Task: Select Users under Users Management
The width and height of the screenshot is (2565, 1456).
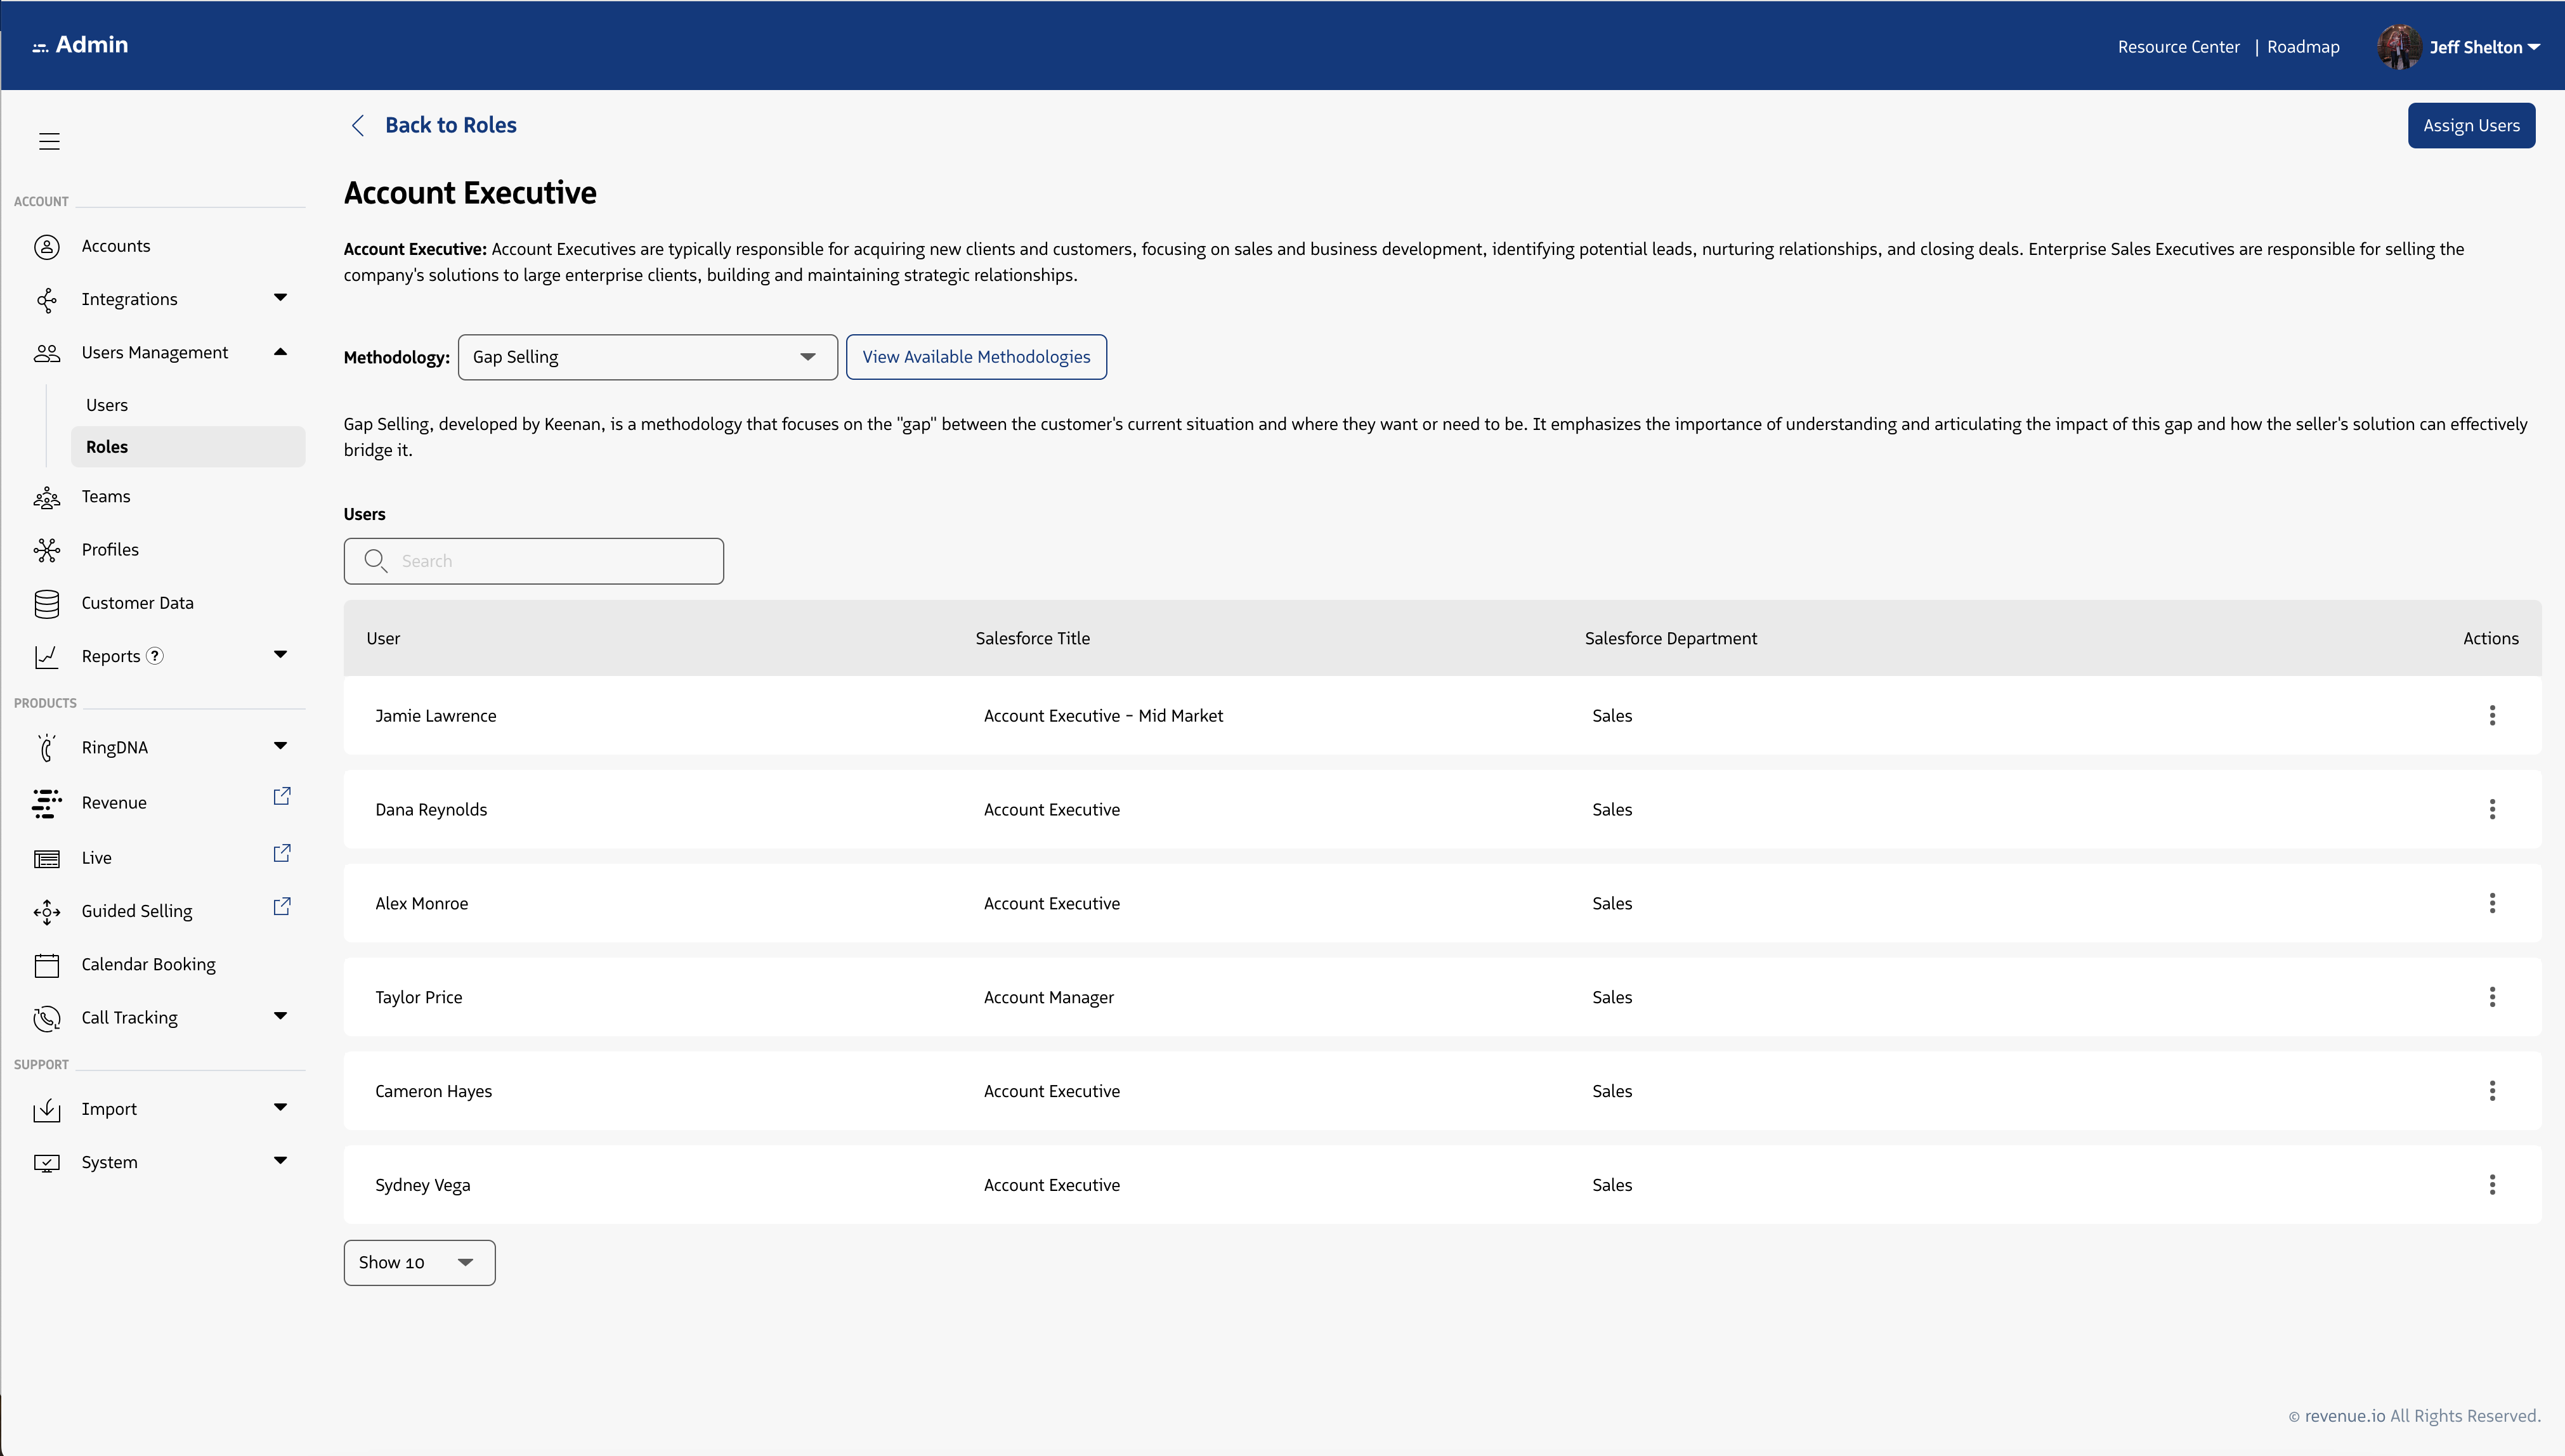Action: point(107,405)
